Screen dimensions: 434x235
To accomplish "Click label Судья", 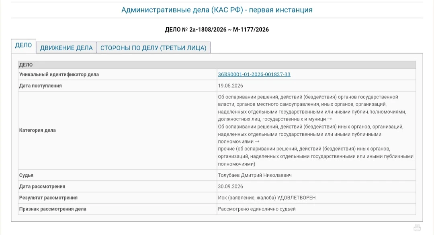I will (x=26, y=176).
